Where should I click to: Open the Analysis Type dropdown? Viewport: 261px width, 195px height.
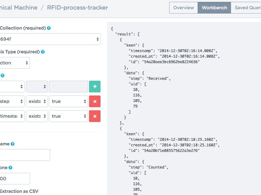[15, 63]
